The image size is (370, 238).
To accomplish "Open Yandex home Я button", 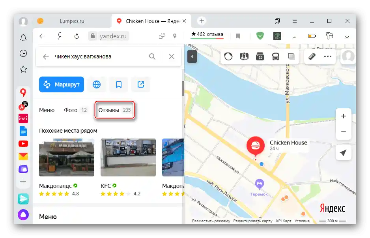I will pos(60,36).
